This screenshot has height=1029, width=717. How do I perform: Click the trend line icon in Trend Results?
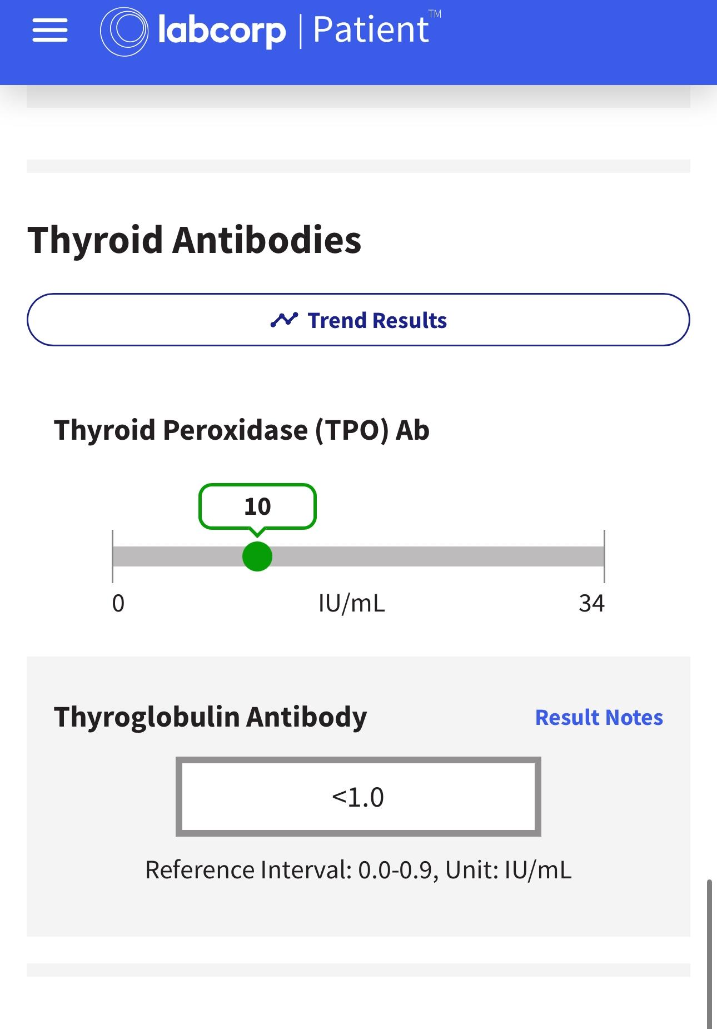point(284,320)
